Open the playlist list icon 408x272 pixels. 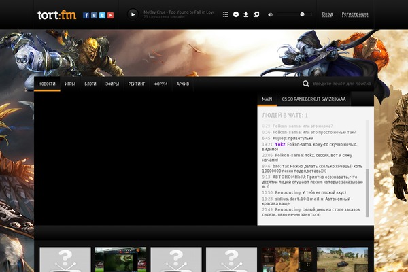click(226, 14)
